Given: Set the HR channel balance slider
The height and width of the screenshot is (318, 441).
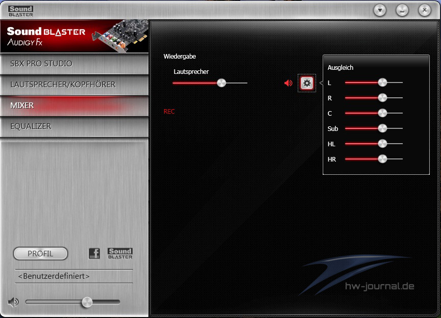Looking at the screenshot, I should (x=374, y=159).
